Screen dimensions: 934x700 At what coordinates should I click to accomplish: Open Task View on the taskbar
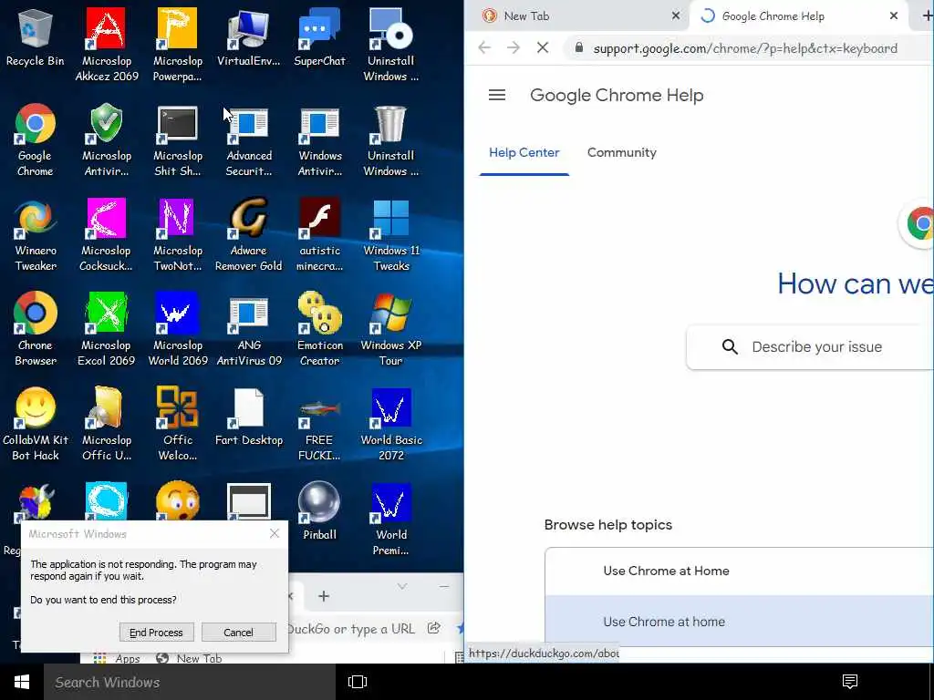pyautogui.click(x=358, y=682)
